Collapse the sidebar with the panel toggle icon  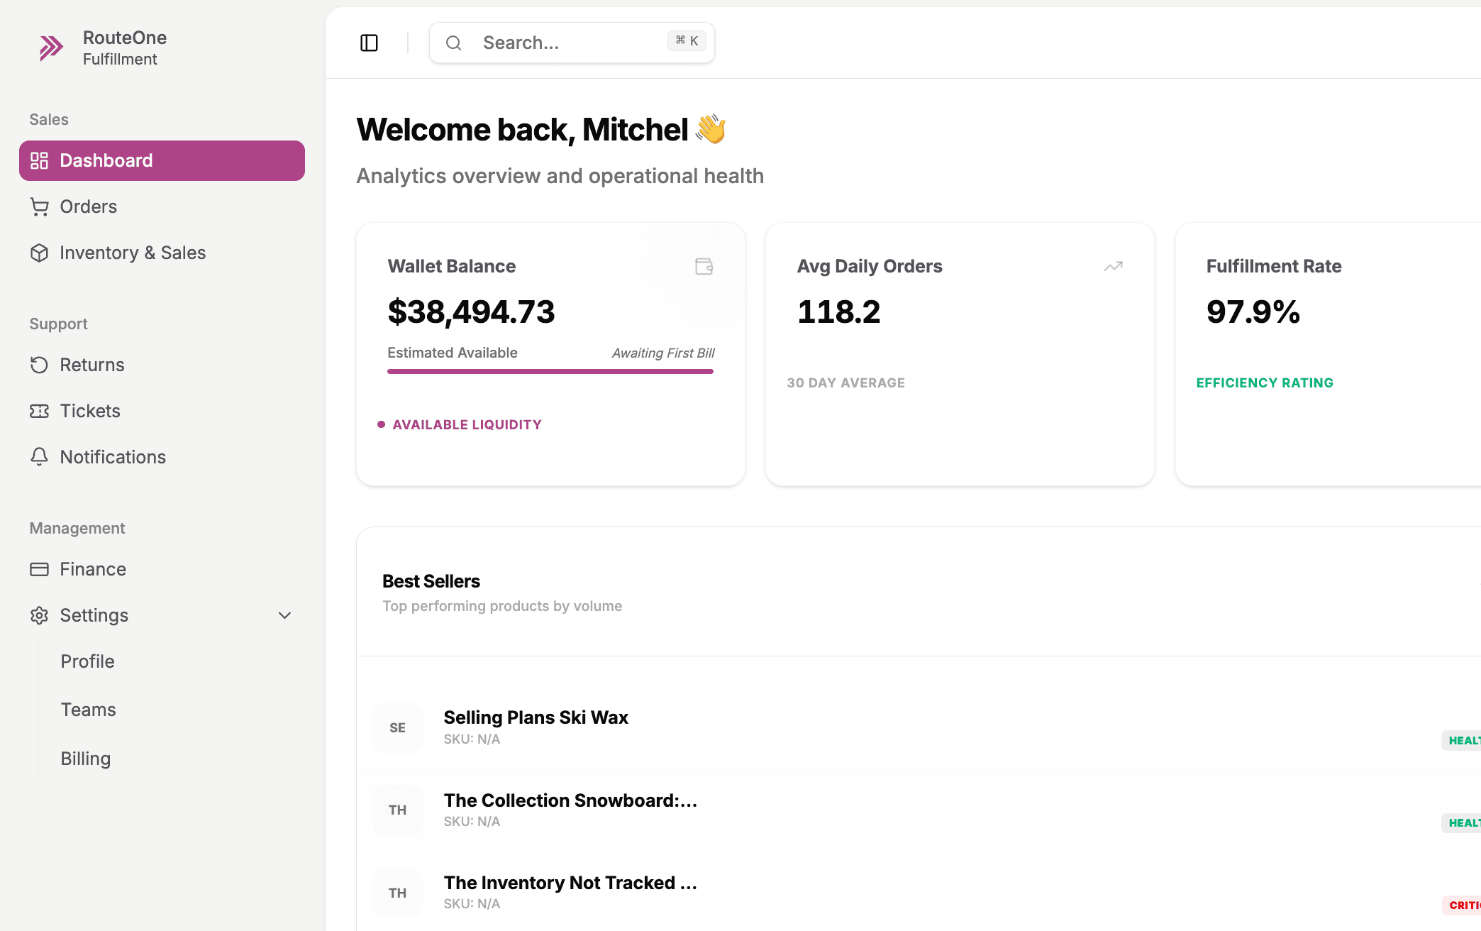tap(370, 43)
